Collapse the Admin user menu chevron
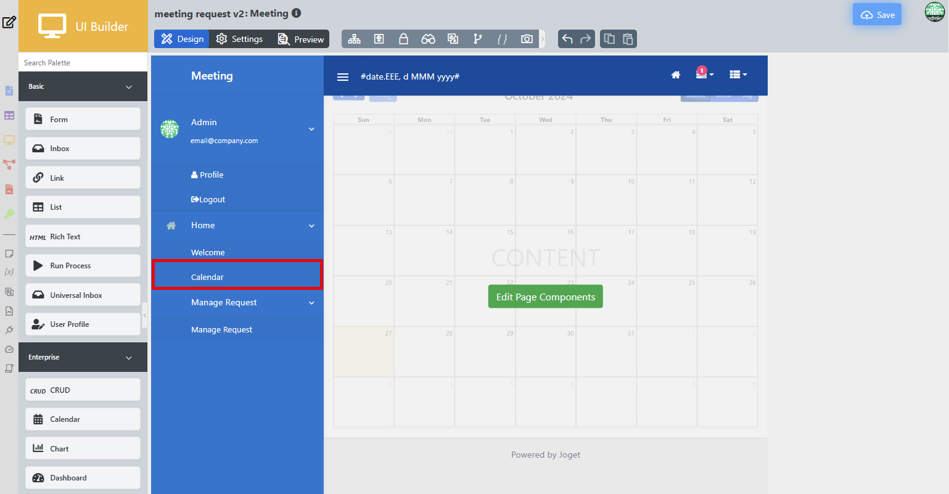Image resolution: width=949 pixels, height=494 pixels. pyautogui.click(x=311, y=129)
